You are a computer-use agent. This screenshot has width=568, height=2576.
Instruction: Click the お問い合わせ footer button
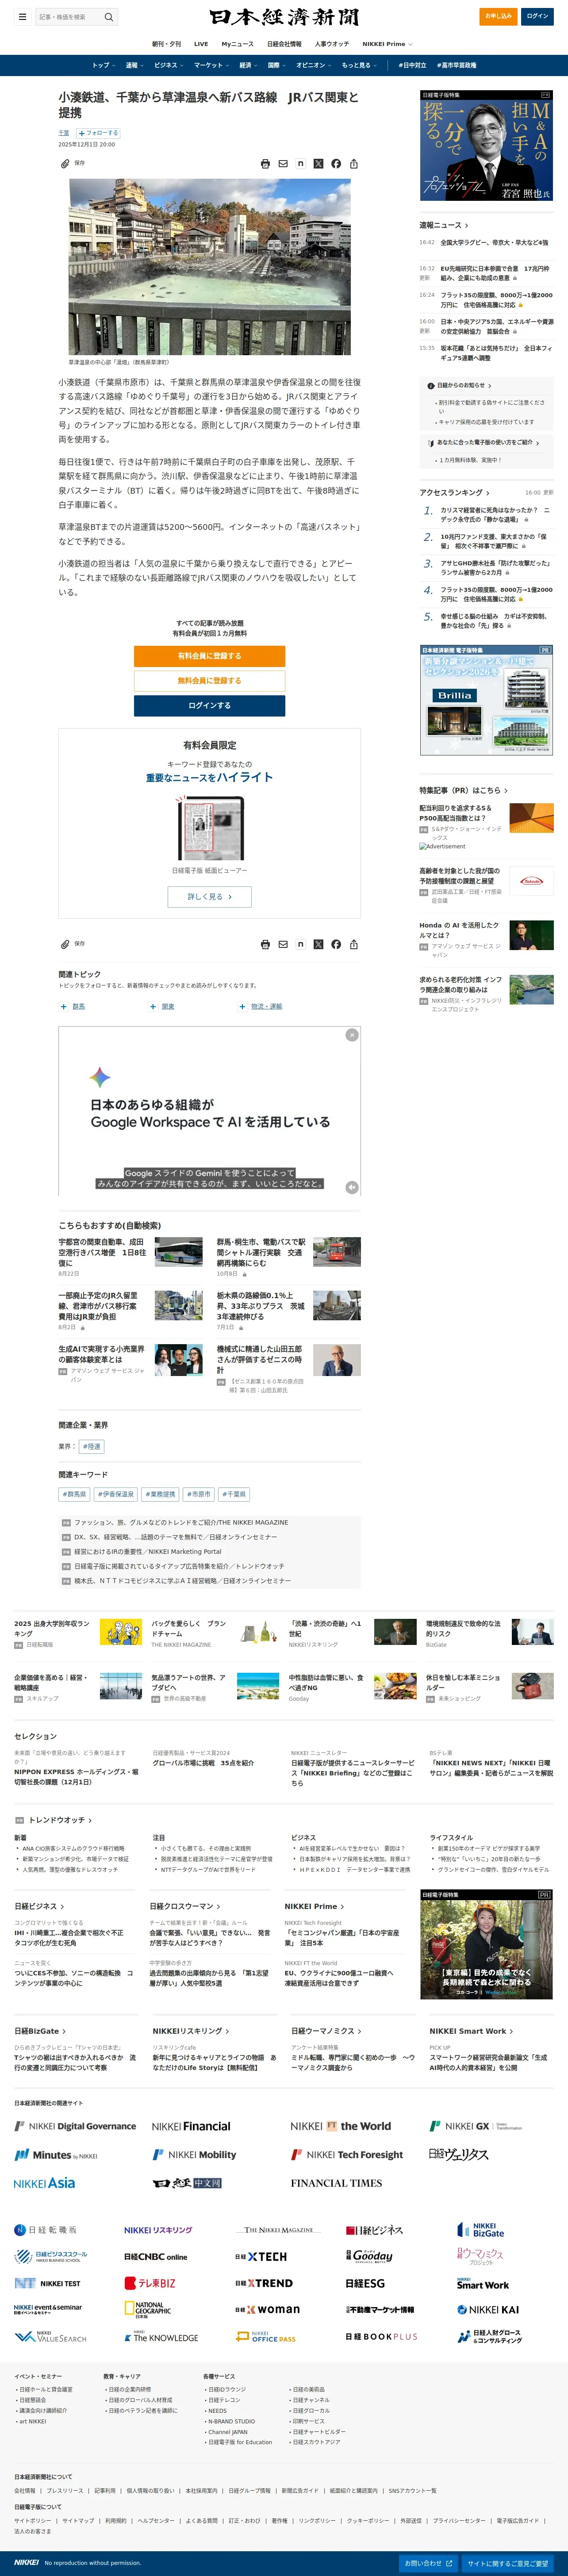tap(429, 2563)
